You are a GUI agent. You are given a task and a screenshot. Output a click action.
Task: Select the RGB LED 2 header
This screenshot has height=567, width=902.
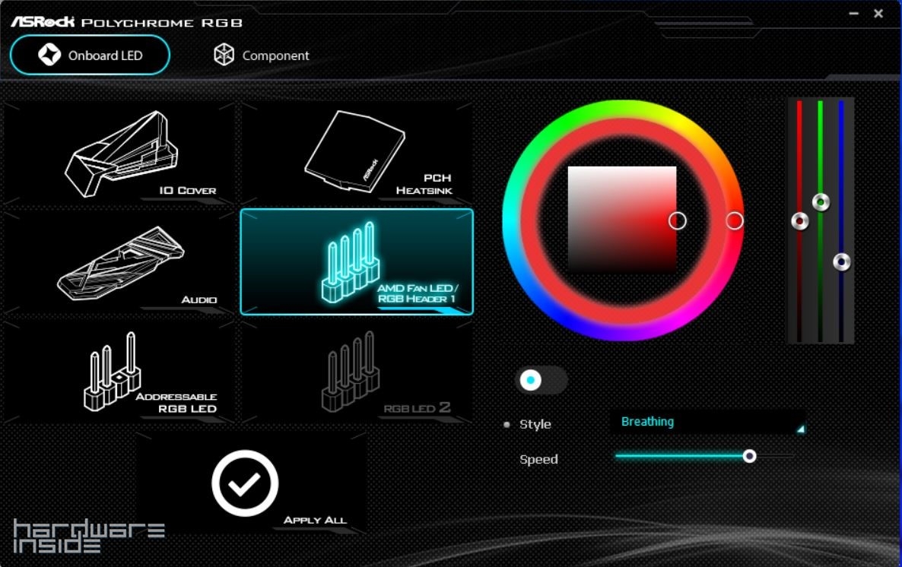click(x=356, y=372)
